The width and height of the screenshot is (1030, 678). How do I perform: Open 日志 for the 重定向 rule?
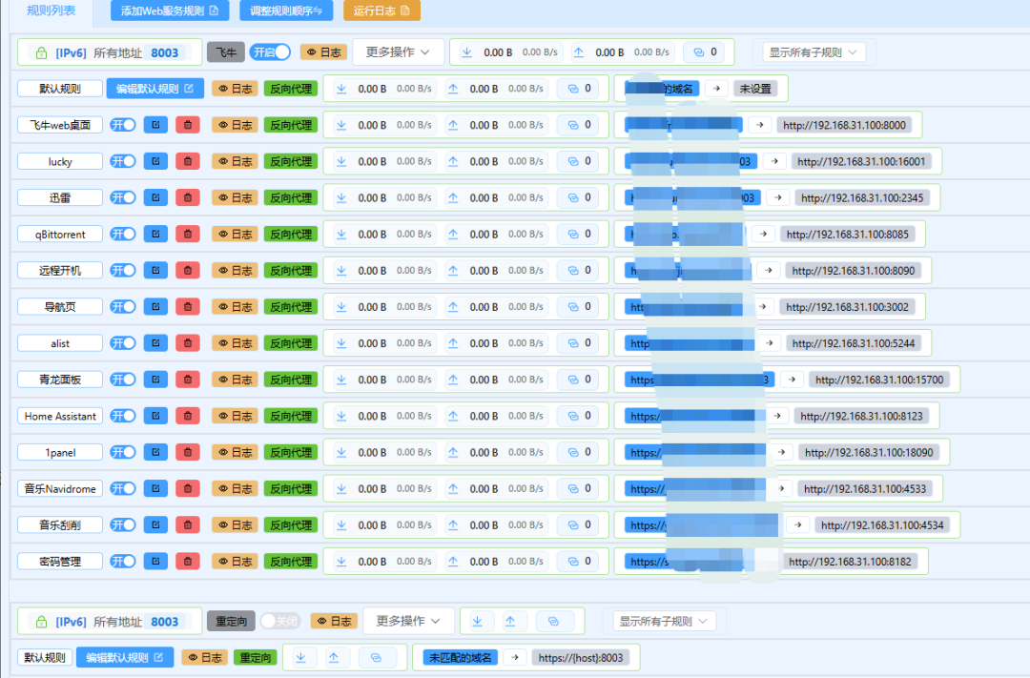[335, 621]
